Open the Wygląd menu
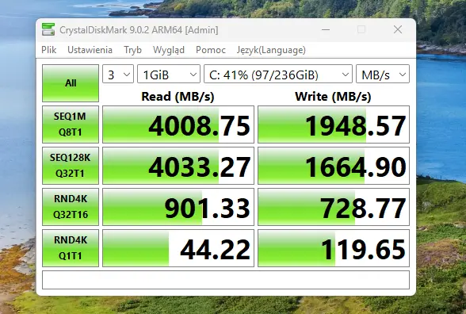Screen dimensions: 466x314 [x=169, y=50]
